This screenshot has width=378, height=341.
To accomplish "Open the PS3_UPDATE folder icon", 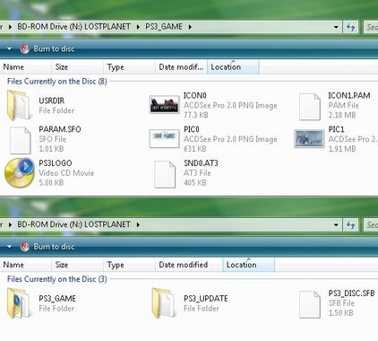I will [163, 303].
